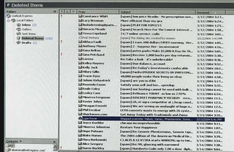Close the Contacts pane

pyautogui.click(x=55, y=142)
